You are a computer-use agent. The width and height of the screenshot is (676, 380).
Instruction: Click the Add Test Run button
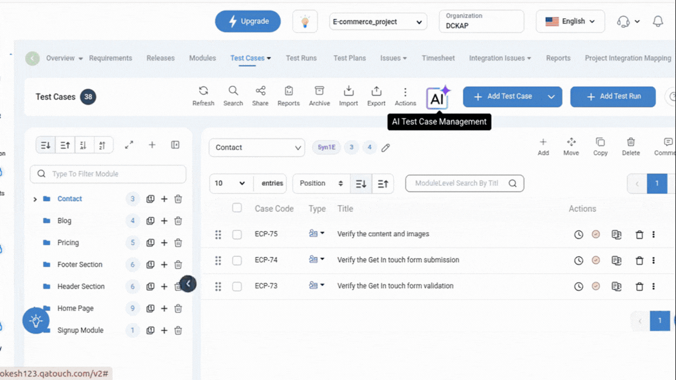[x=613, y=97]
